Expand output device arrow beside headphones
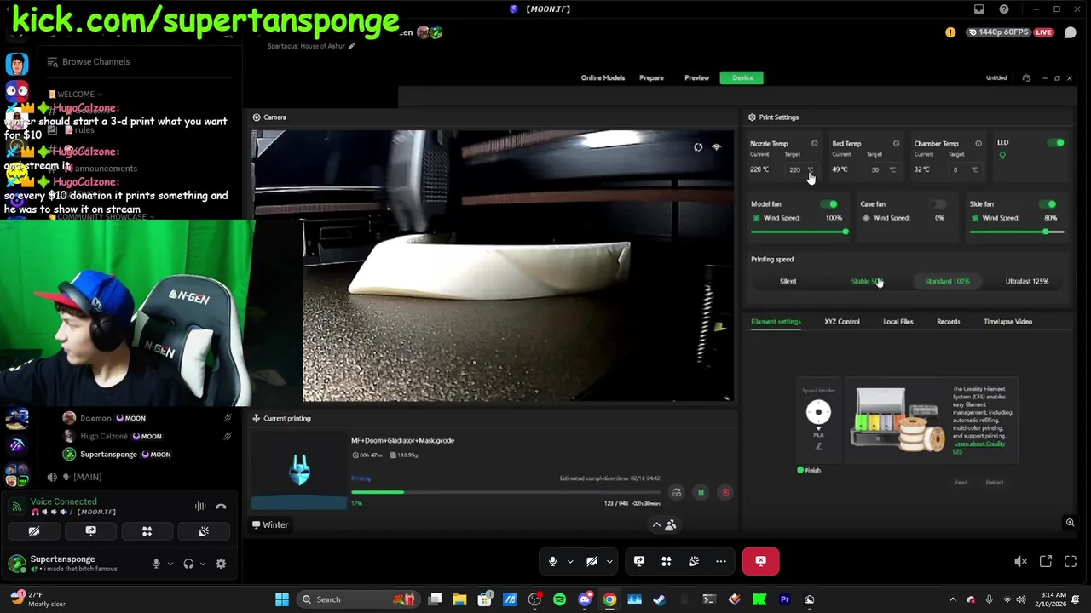Viewport: 1091px width, 613px height. point(202,564)
